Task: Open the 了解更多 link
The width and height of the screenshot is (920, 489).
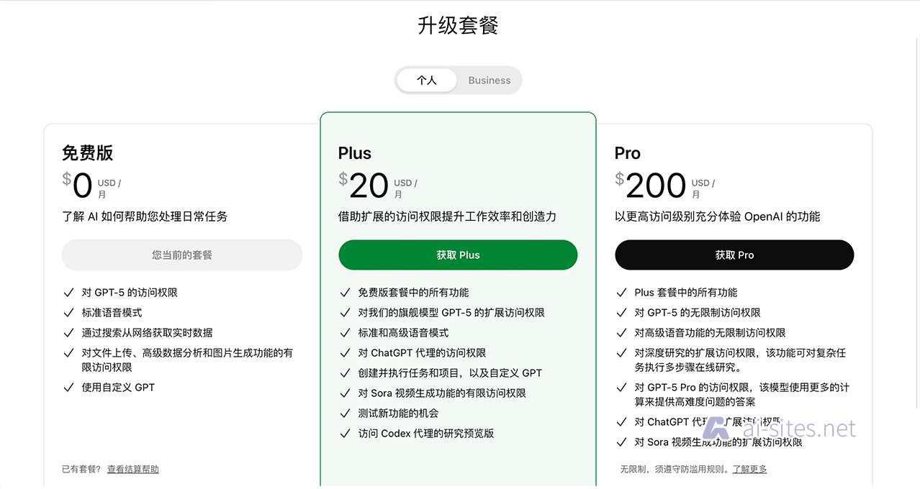Action: [749, 470]
